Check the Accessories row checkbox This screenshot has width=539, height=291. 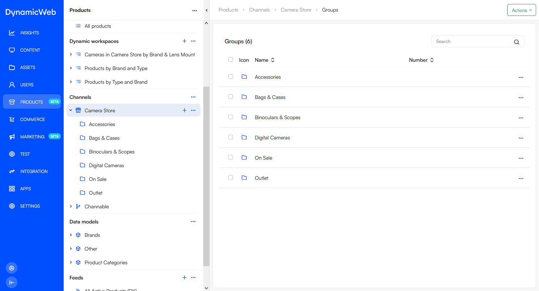(x=230, y=77)
